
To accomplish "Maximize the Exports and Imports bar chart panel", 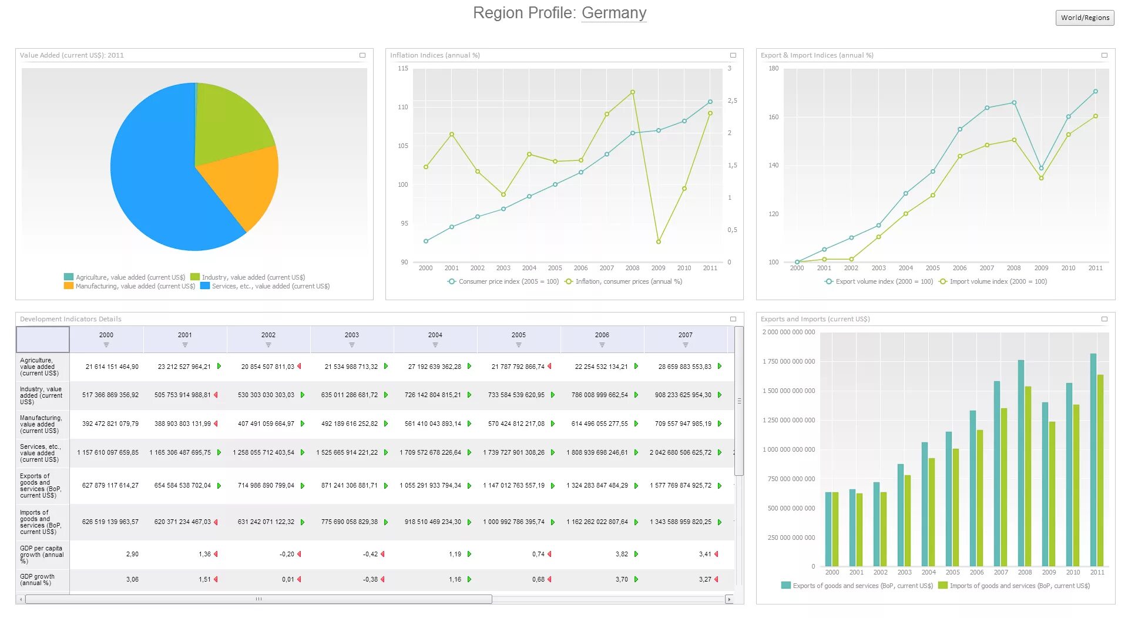I will point(1104,319).
